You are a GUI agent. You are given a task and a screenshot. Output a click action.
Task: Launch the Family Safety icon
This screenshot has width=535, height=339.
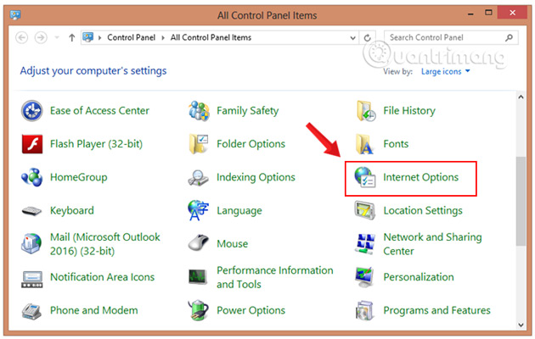(x=200, y=110)
